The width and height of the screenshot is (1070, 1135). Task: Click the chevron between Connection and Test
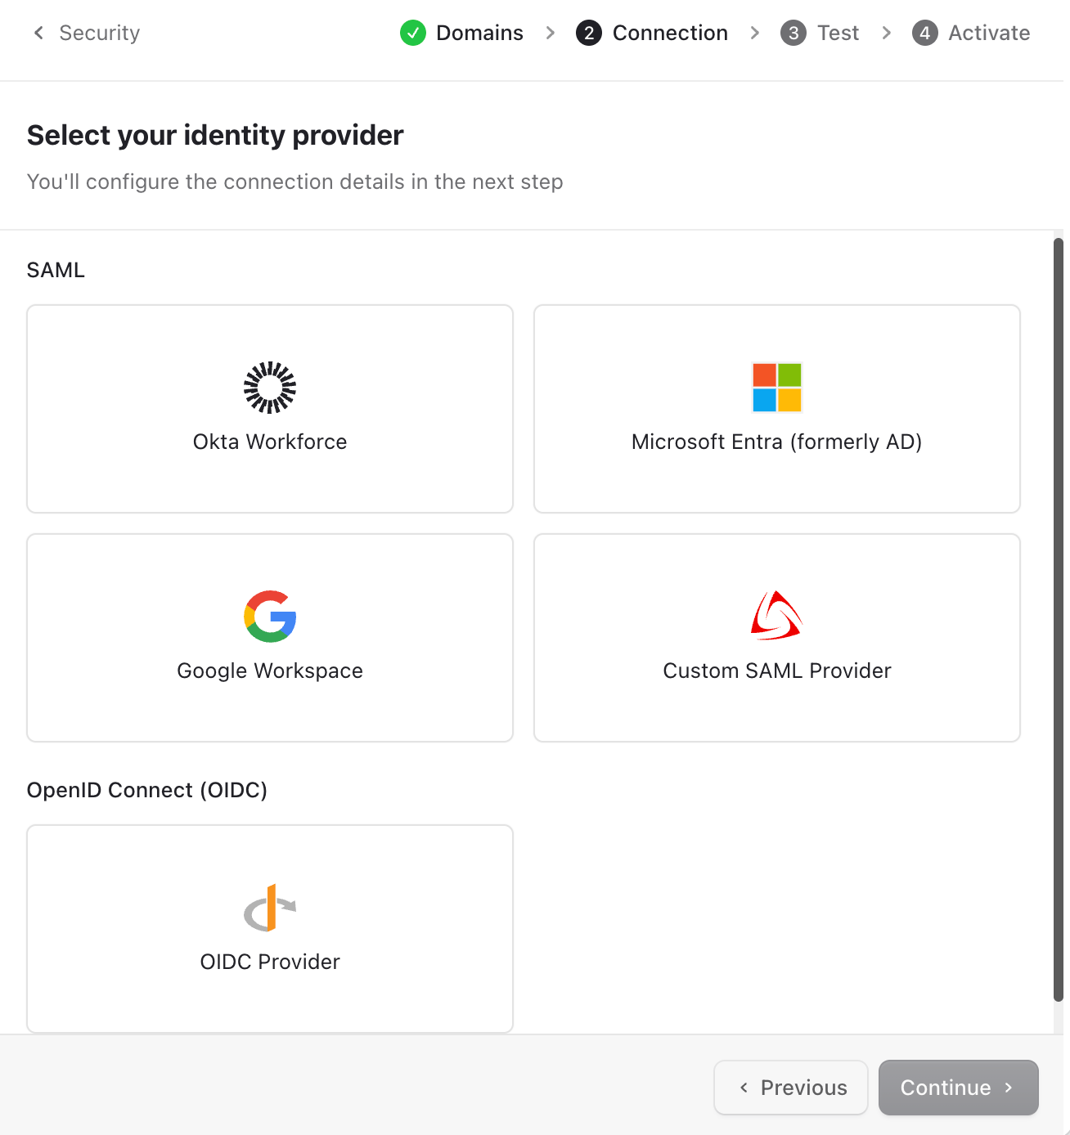755,33
